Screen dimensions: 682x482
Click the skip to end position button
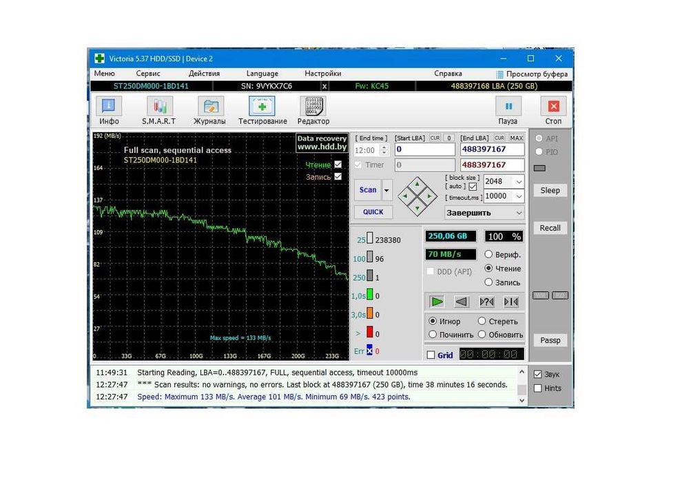tap(511, 301)
